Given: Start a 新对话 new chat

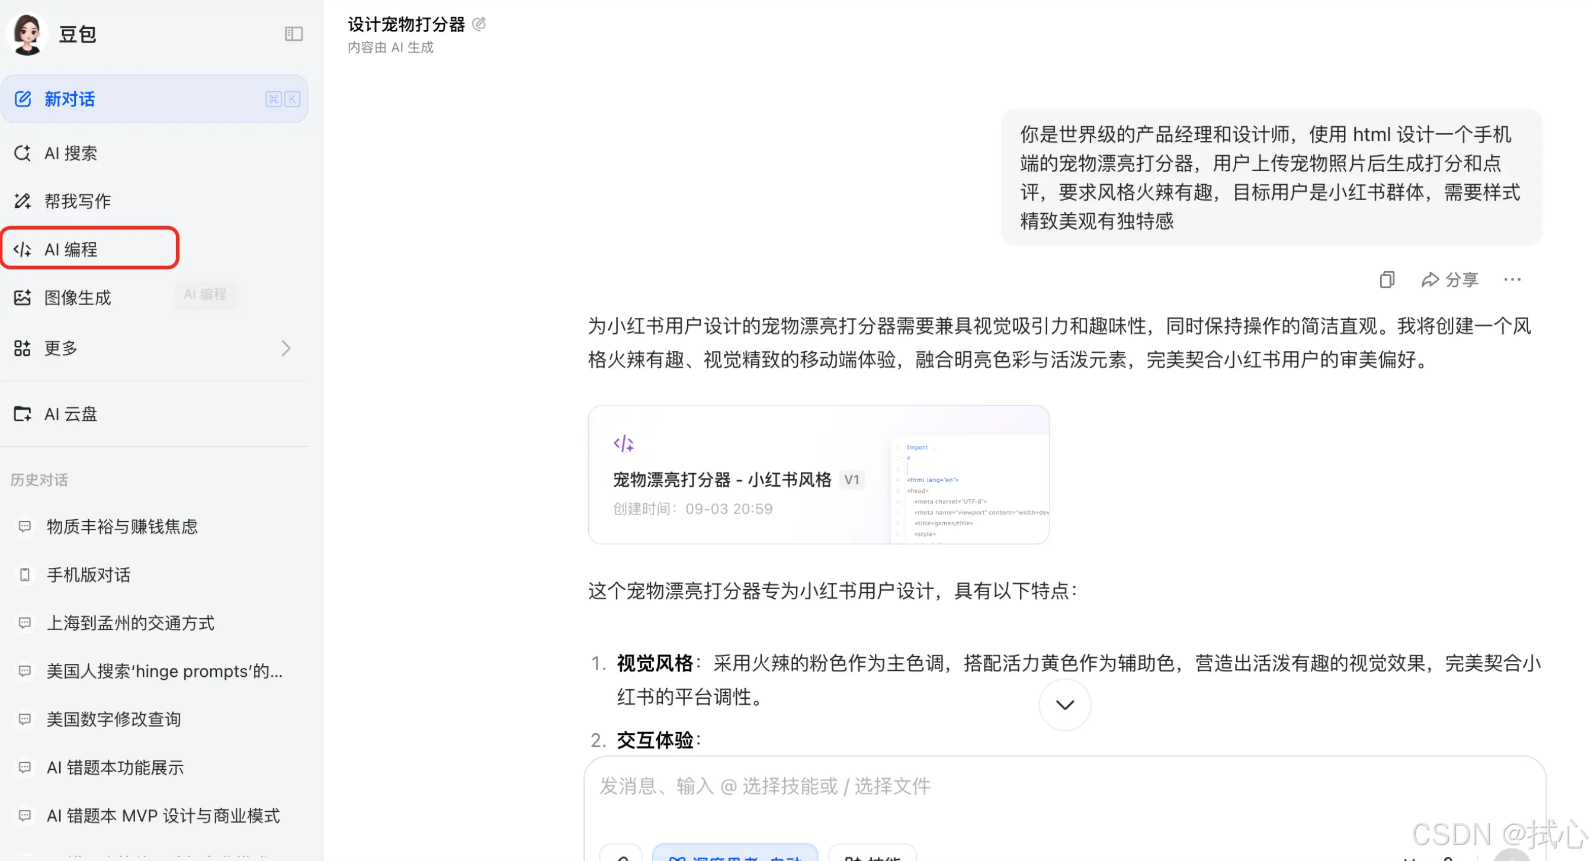Looking at the screenshot, I should click(x=69, y=99).
